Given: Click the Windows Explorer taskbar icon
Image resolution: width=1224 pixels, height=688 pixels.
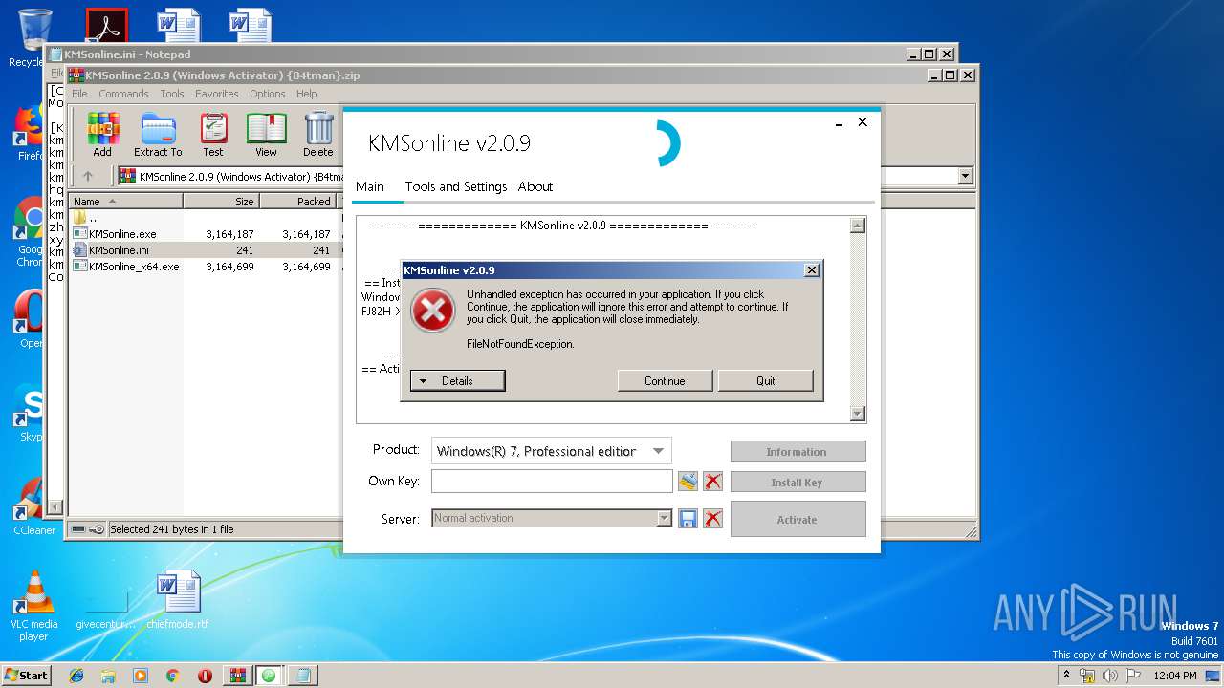Looking at the screenshot, I should 108,676.
